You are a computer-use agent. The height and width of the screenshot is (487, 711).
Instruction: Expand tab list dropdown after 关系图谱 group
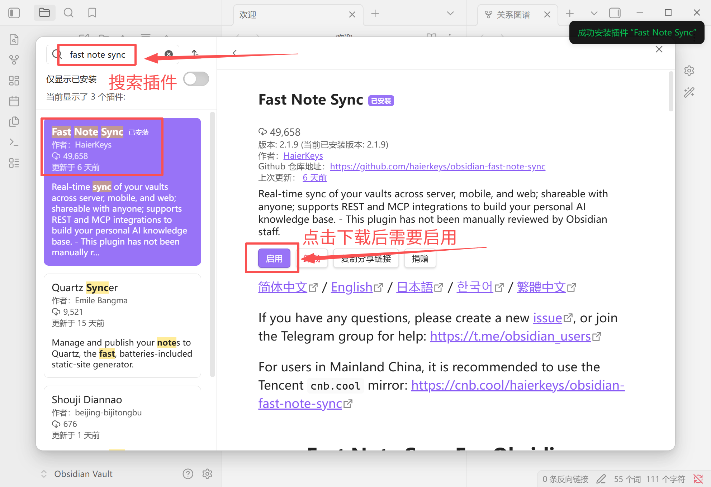594,14
